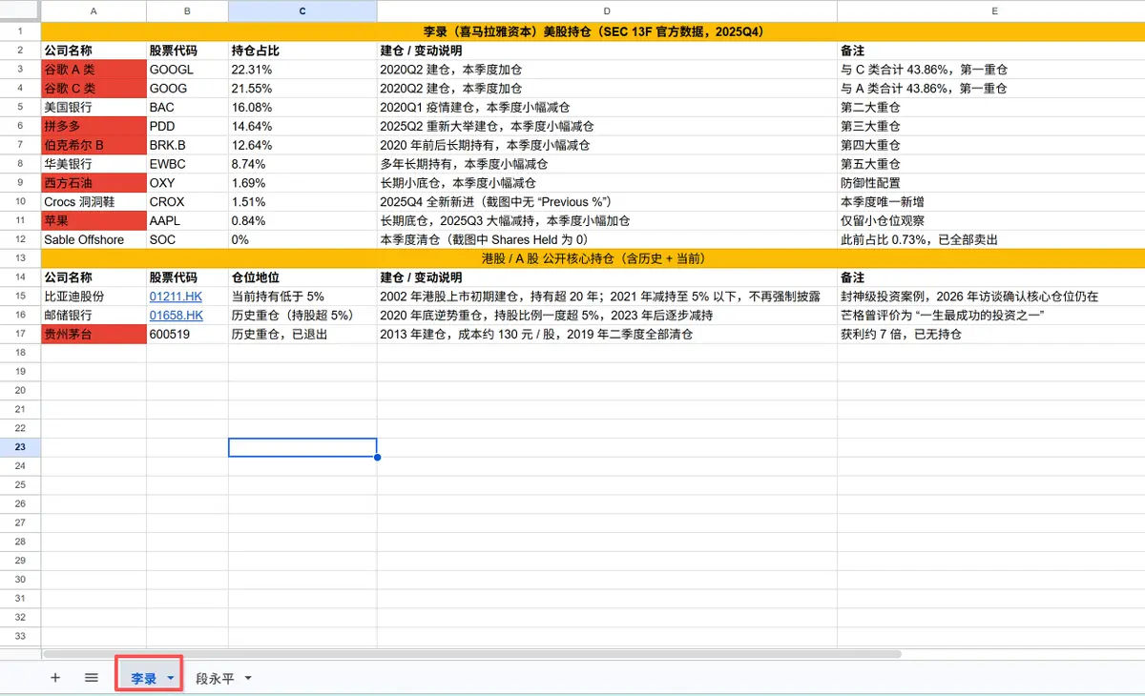
Task: Click ticker cell AAPL
Action: click(x=187, y=220)
